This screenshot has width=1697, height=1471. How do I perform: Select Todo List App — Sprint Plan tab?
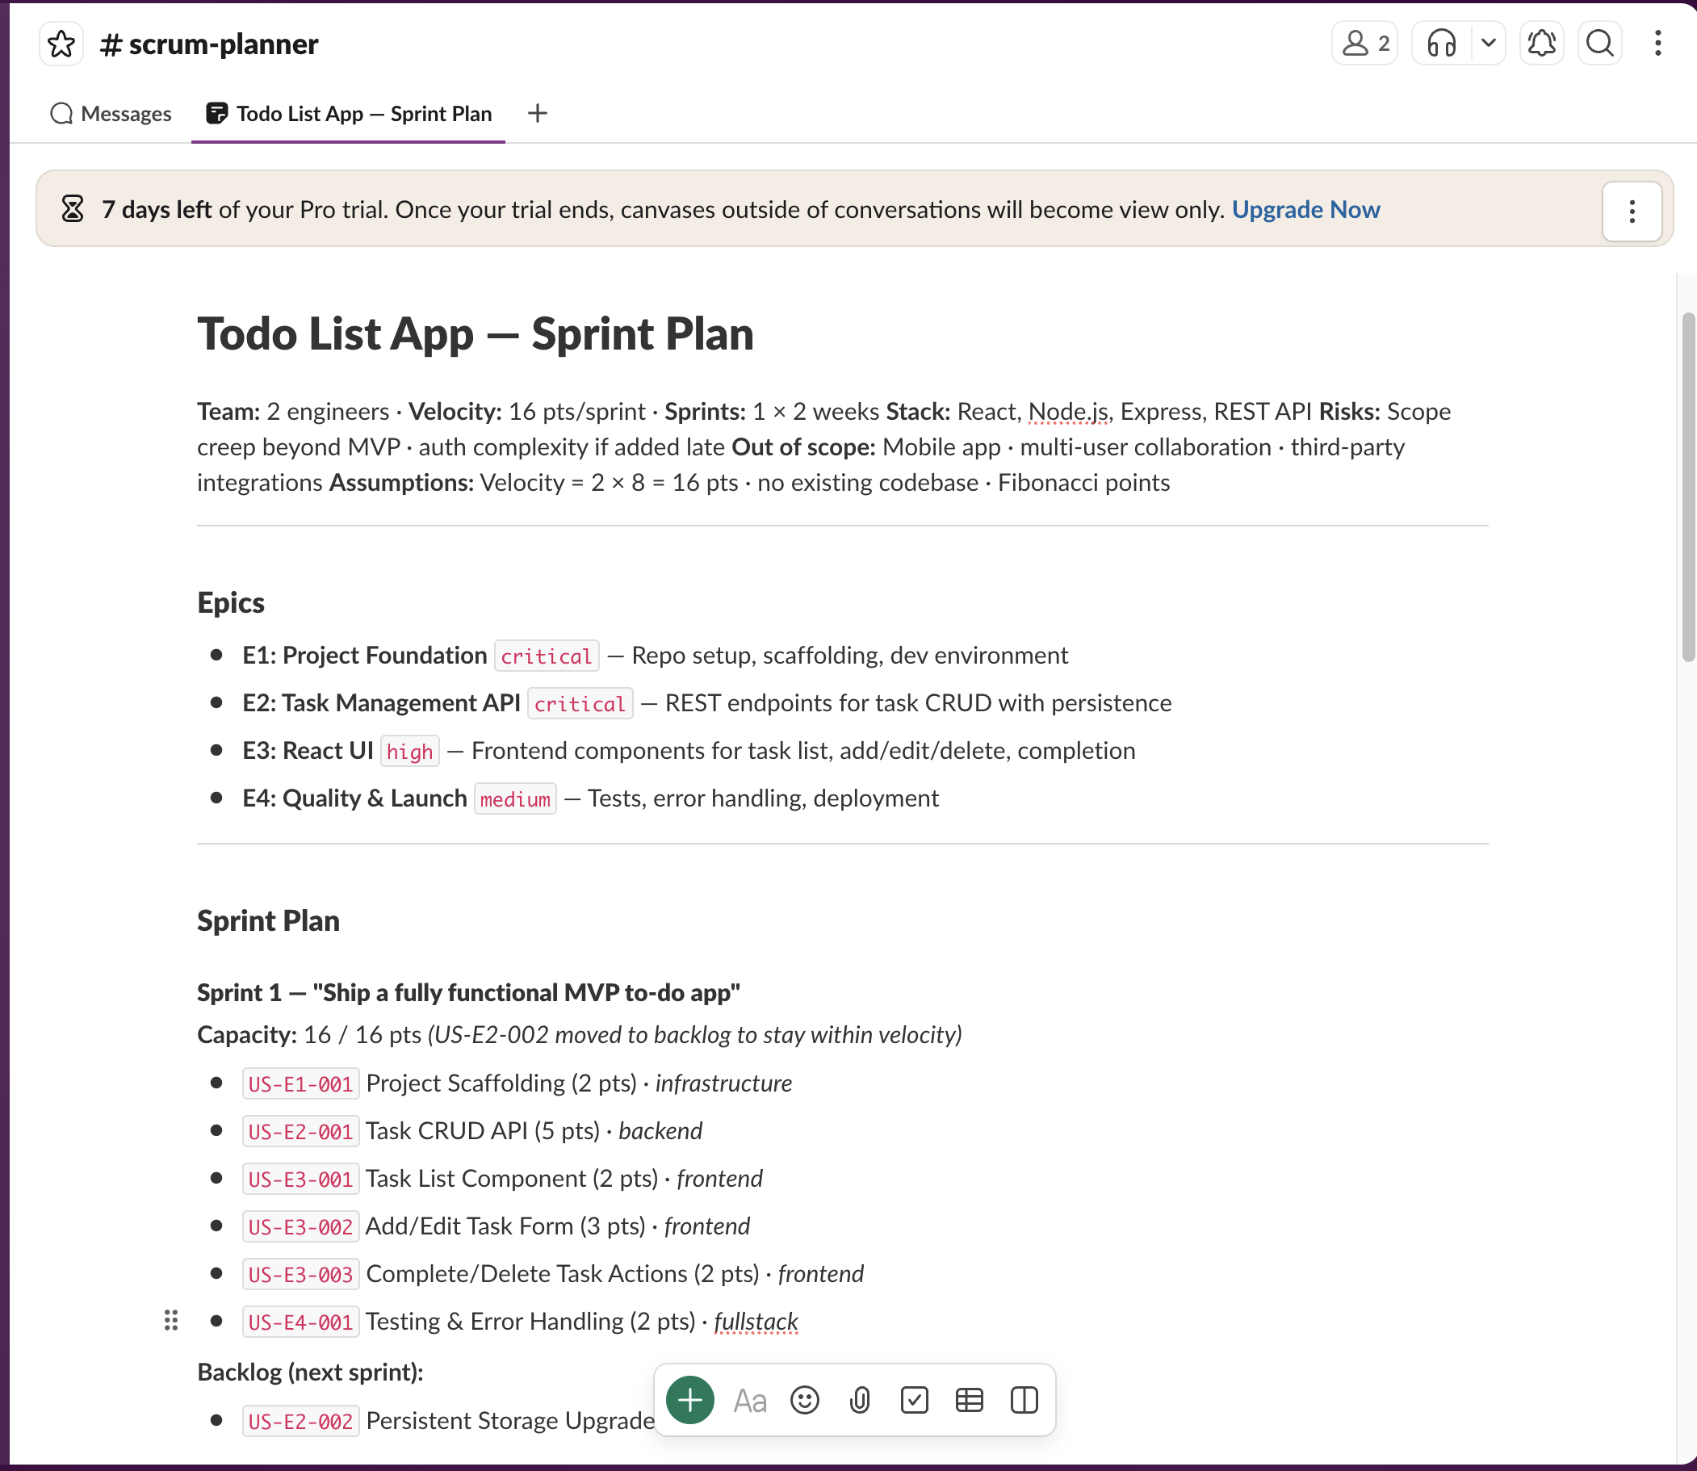[x=349, y=113]
